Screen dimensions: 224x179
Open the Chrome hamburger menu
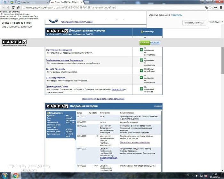tap(221, 7)
